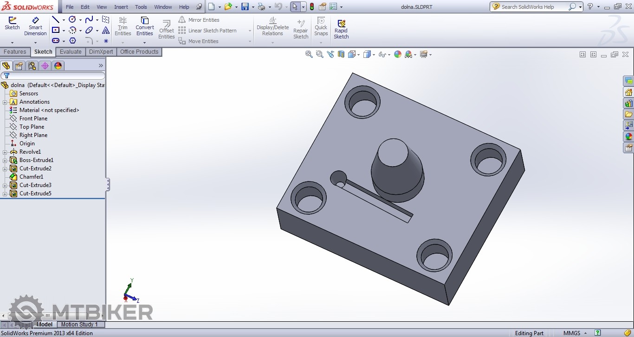Click Zoom to Fit in view toolbar
The image size is (634, 337).
(309, 54)
